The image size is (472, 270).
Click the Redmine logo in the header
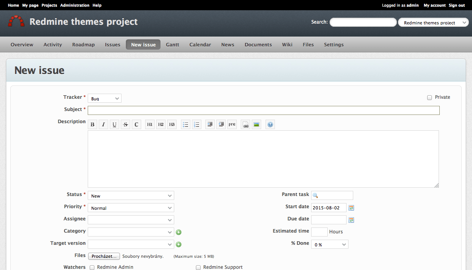tap(16, 21)
